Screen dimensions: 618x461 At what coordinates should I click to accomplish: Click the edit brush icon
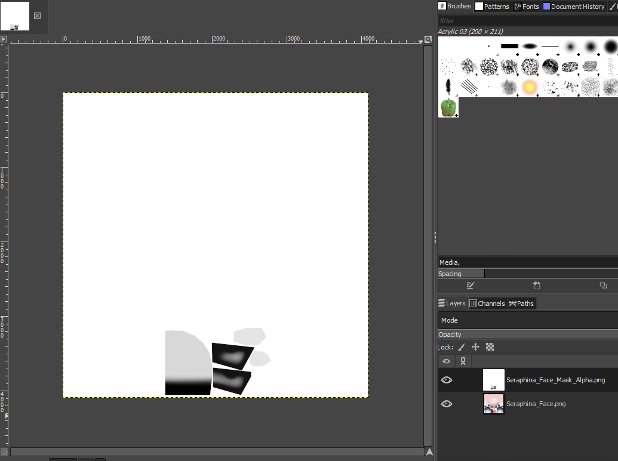coord(471,286)
